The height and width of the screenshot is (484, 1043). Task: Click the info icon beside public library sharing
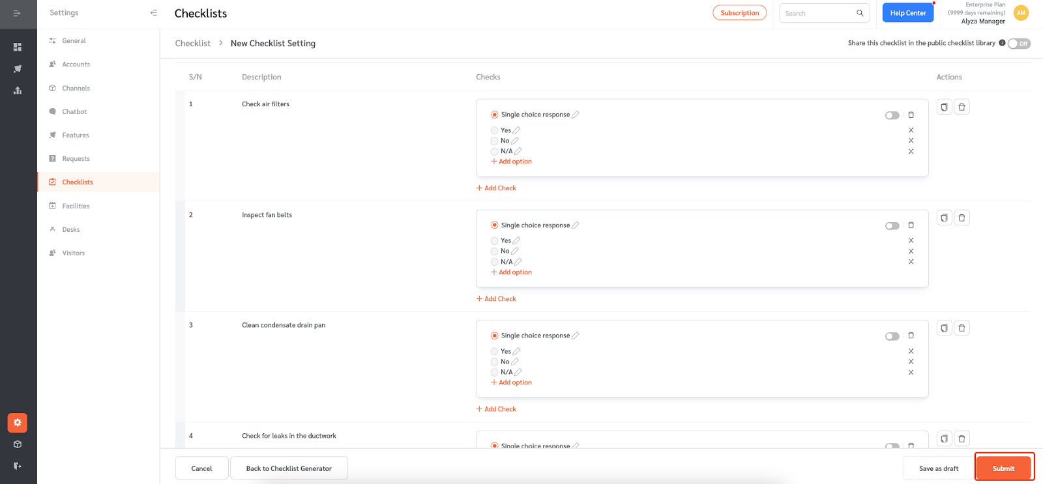coord(1002,43)
